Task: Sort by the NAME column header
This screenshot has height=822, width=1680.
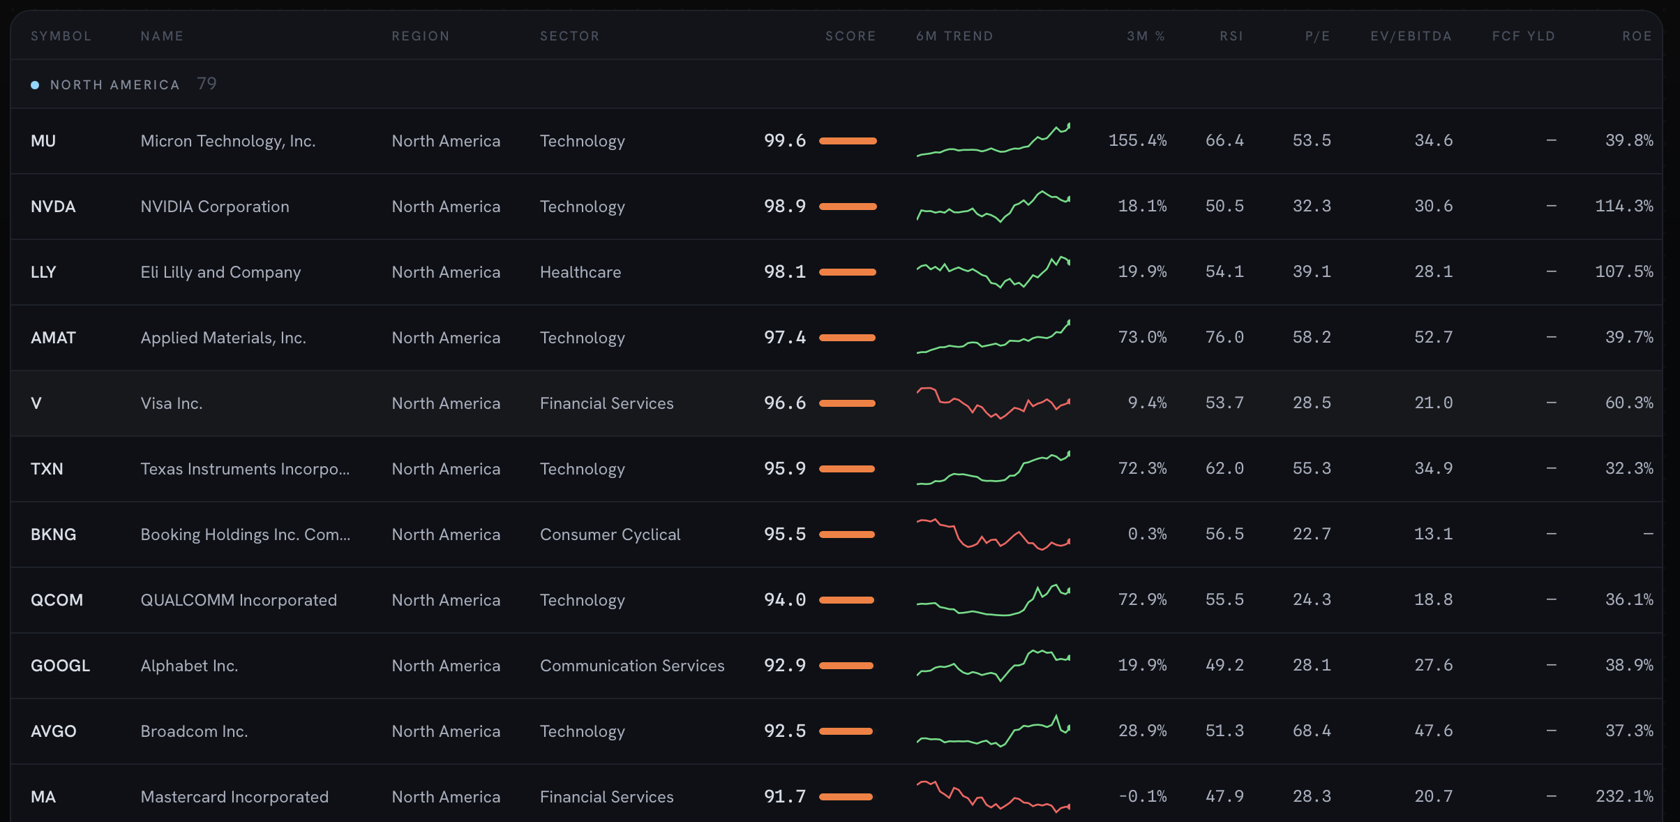Action: click(x=162, y=36)
